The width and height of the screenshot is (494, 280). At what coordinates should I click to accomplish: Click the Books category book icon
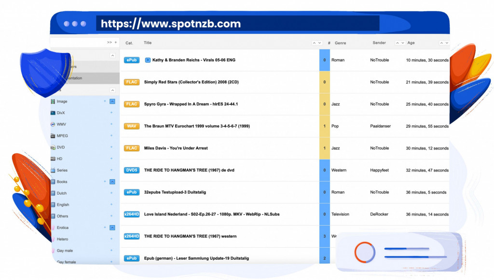(x=53, y=182)
